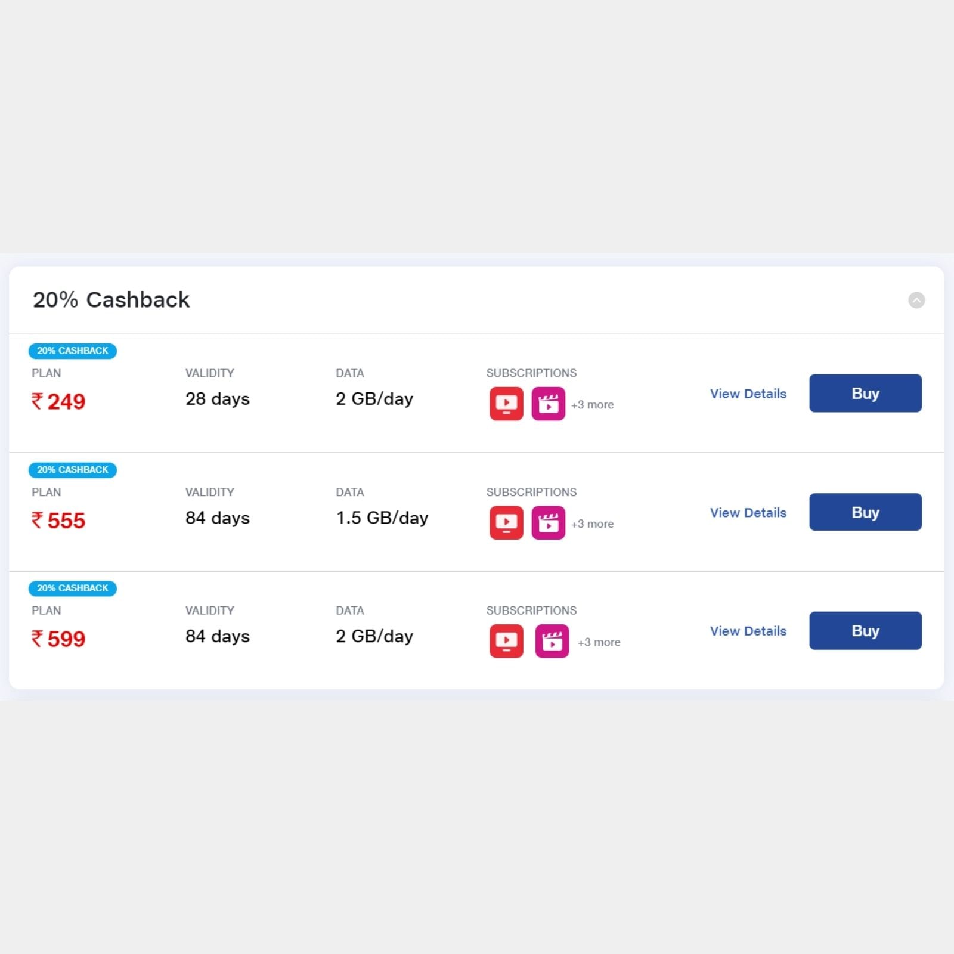954x954 pixels.
Task: Show +3 more subscriptions for ₹599 plan
Action: [x=599, y=642]
